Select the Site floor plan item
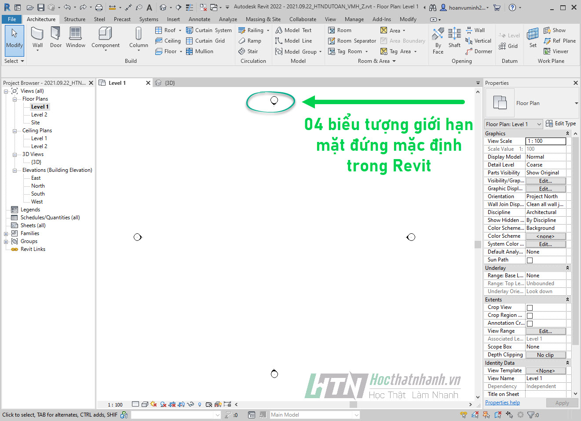Viewport: 581px width, 421px height. pos(36,123)
